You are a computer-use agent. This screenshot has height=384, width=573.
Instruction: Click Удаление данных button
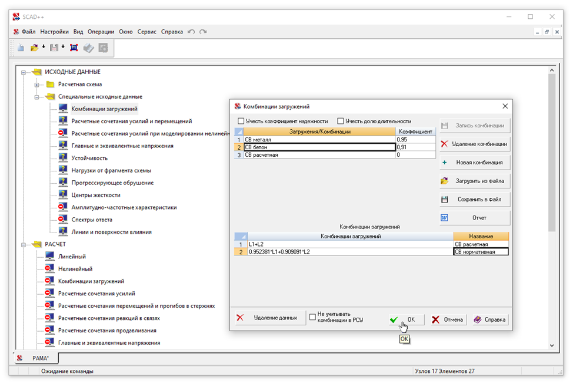[x=269, y=318]
